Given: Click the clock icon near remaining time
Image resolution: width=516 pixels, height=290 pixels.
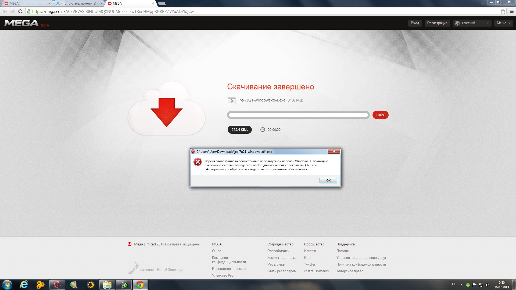Looking at the screenshot, I should 263,129.
